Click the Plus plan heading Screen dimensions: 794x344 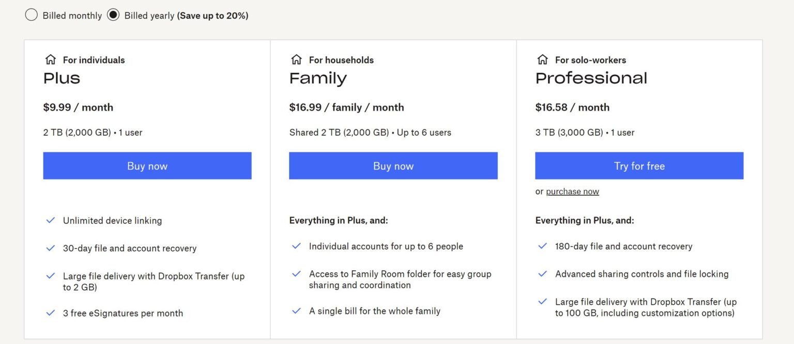62,78
